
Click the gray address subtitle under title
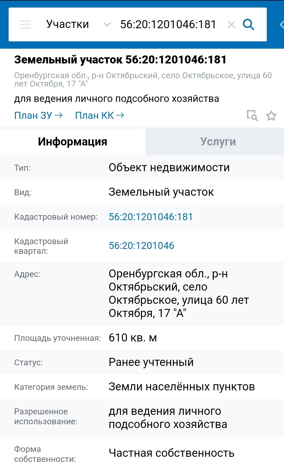tap(143, 80)
